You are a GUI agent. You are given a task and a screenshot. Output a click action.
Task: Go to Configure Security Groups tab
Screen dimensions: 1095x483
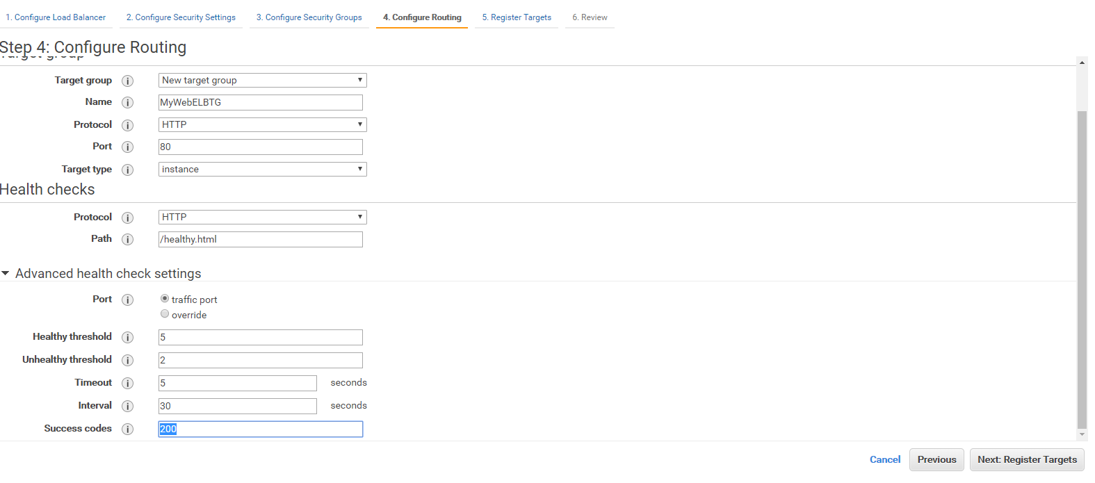click(x=309, y=17)
